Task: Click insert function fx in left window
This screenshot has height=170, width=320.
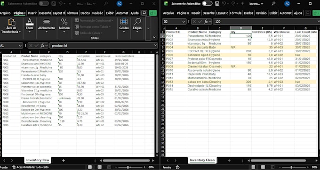Action: (42, 45)
